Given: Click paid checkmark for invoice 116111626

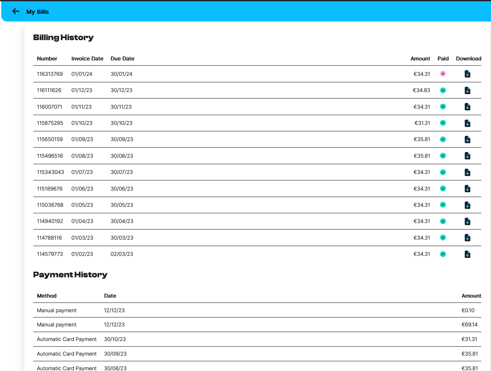Looking at the screenshot, I should tap(443, 90).
